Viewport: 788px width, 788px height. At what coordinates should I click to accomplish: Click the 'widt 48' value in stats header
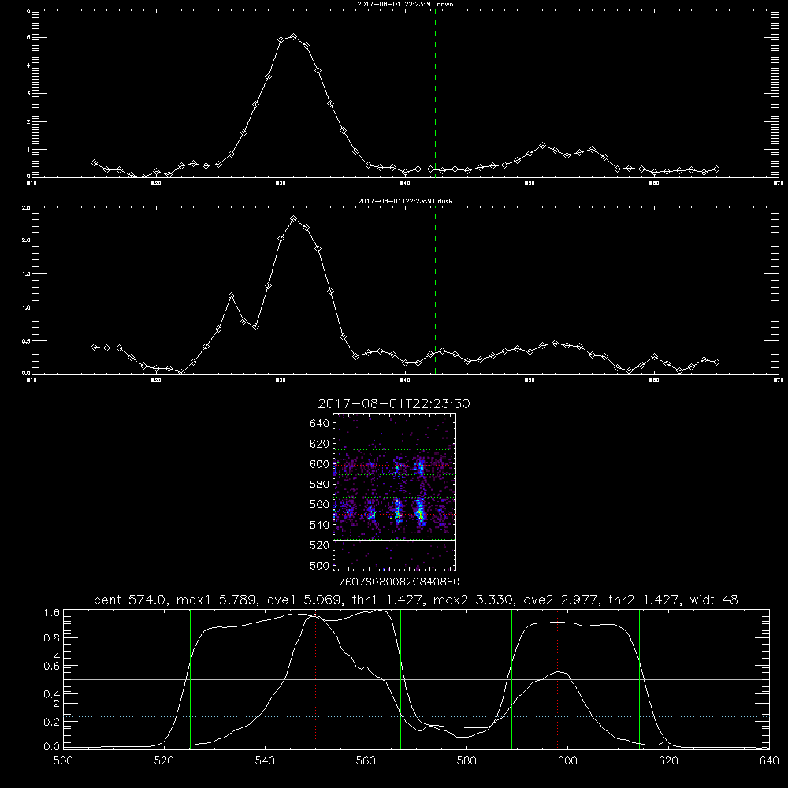714,600
